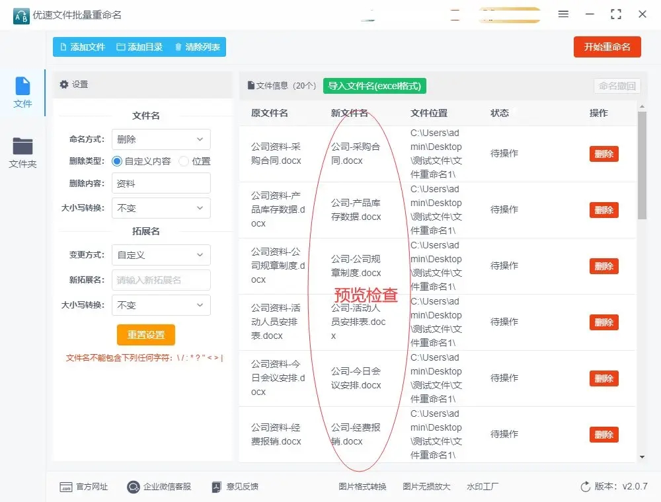Open 图片无损放大 link
The height and width of the screenshot is (502, 661).
point(426,487)
